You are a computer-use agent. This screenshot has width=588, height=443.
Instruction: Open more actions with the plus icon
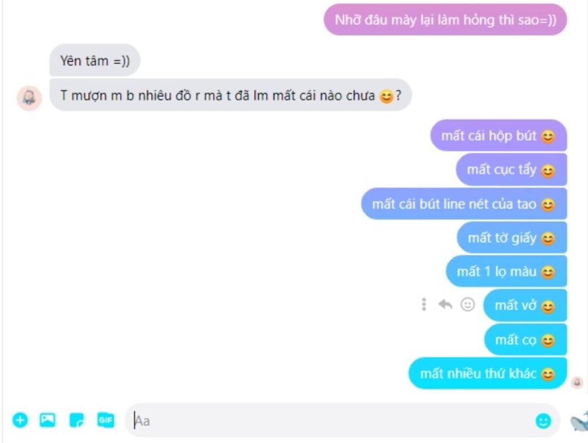click(20, 420)
